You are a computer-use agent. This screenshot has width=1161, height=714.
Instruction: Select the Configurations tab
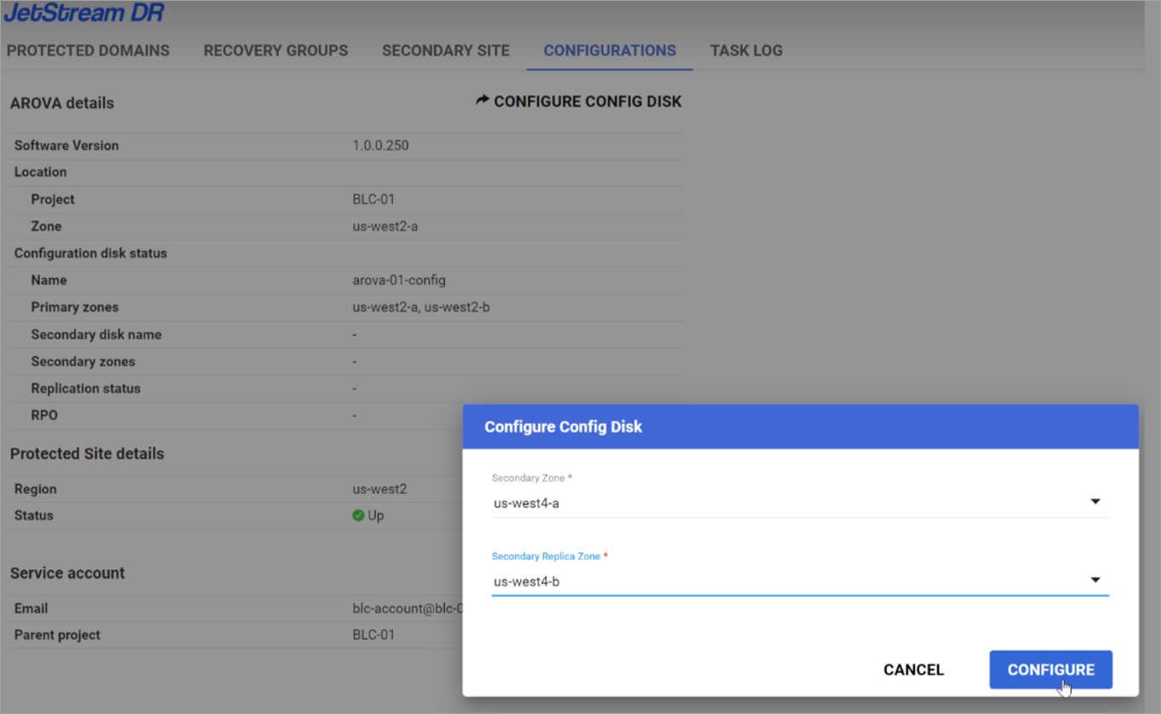coord(610,50)
